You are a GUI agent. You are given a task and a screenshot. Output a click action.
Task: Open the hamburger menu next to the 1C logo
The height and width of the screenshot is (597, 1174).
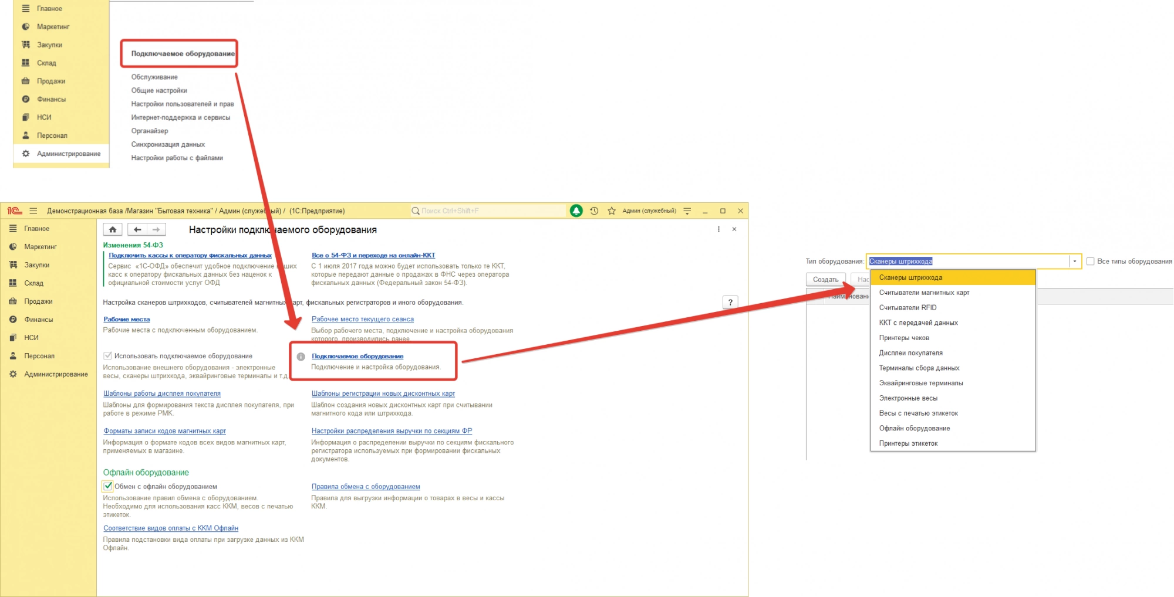click(33, 211)
